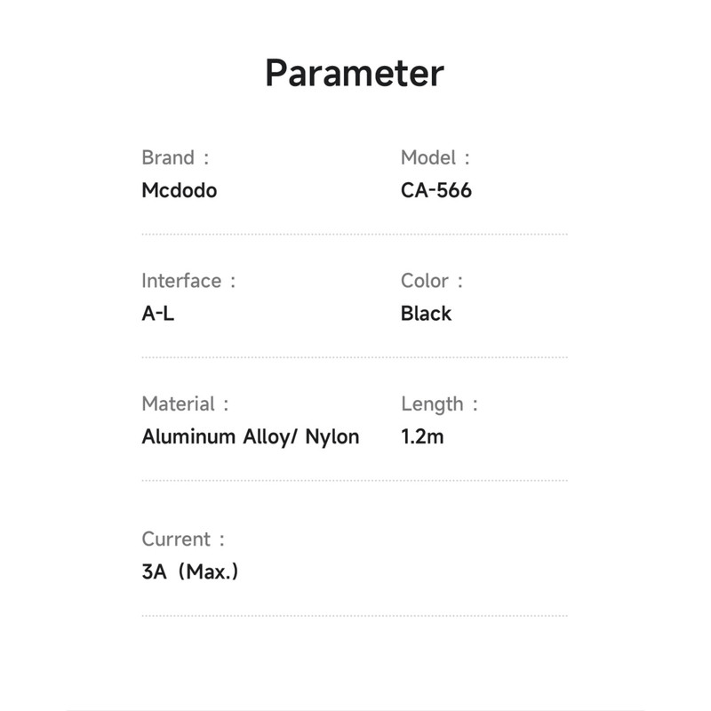Select the Length label
Image resolution: width=711 pixels, height=711 pixels.
[439, 404]
